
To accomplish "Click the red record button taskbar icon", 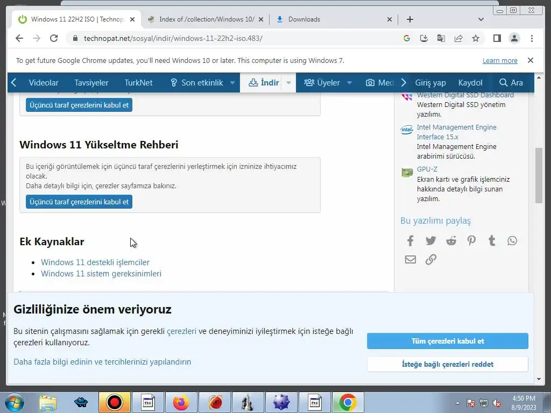I will [114, 402].
